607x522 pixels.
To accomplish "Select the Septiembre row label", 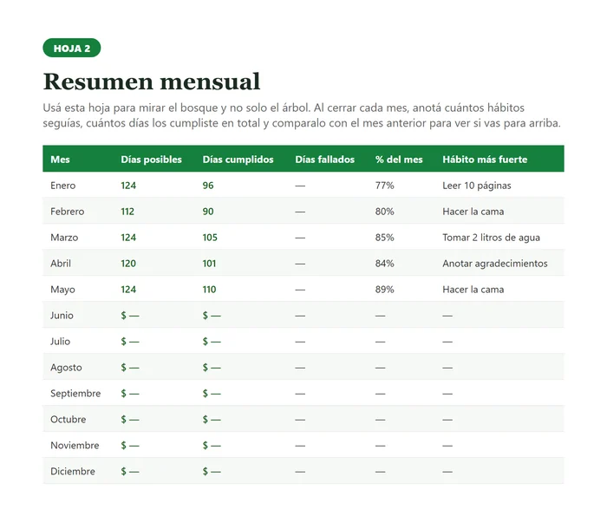I will point(75,393).
